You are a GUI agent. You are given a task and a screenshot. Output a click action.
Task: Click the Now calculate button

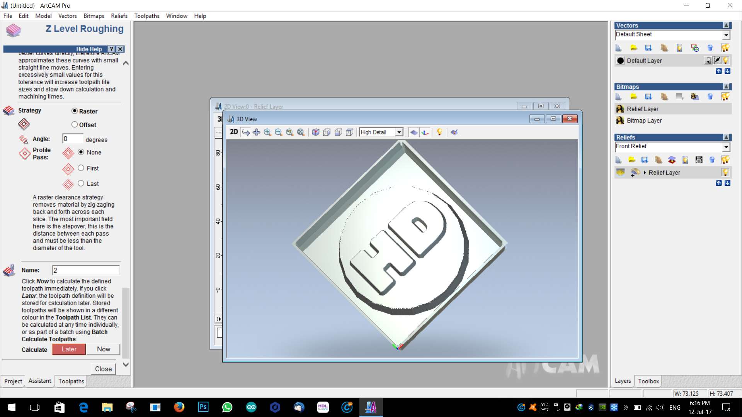(103, 349)
